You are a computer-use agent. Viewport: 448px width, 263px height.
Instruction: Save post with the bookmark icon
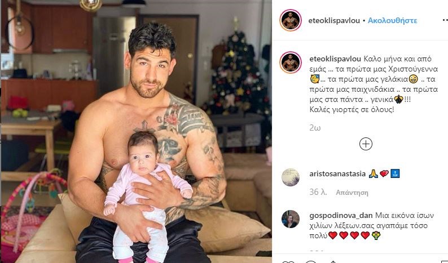pos(443,261)
